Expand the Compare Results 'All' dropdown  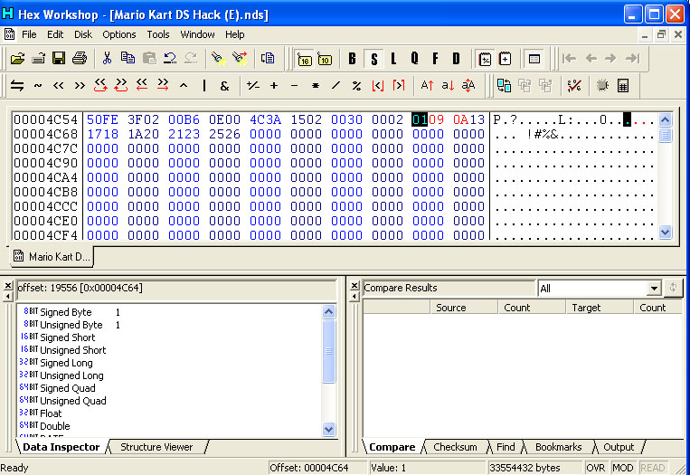(654, 289)
